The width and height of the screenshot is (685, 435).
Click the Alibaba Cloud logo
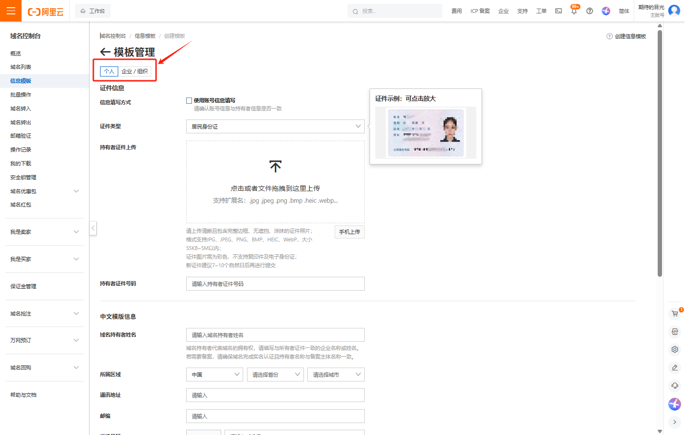[45, 11]
